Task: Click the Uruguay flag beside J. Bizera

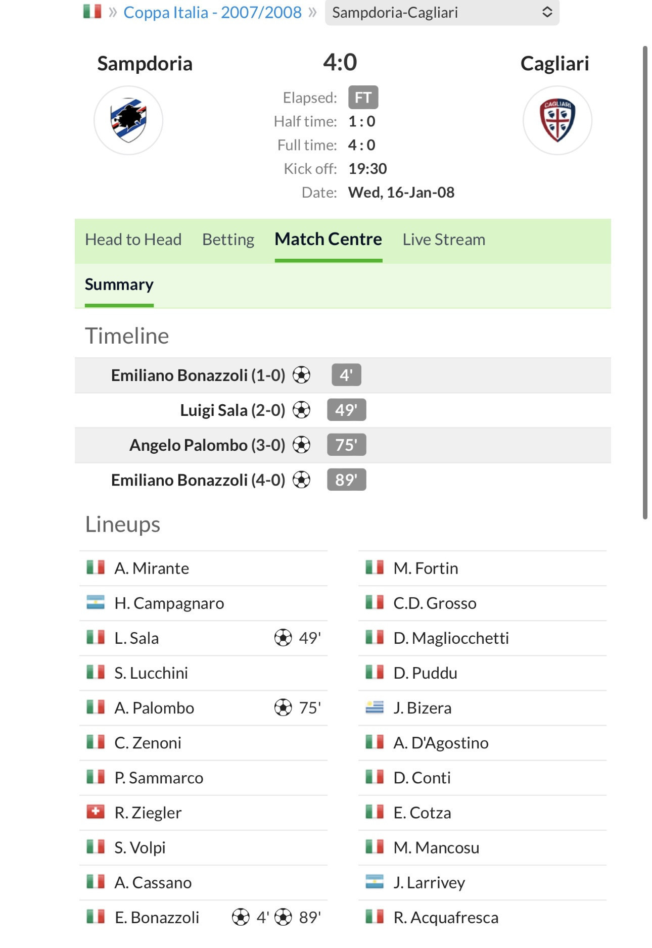Action: click(375, 707)
